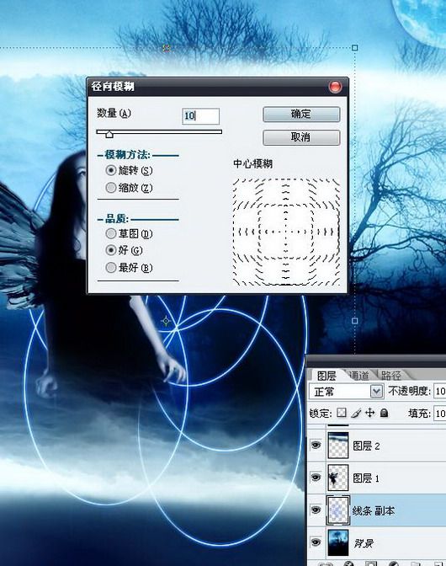The height and width of the screenshot is (566, 446).
Task: Select the 图层 1 layer thumbnail
Action: pos(337,478)
